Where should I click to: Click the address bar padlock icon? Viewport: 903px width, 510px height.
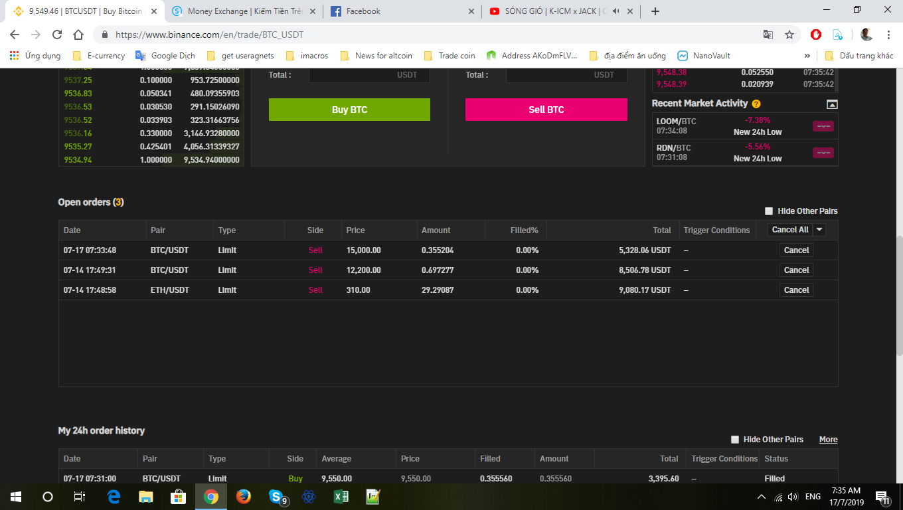pos(105,35)
